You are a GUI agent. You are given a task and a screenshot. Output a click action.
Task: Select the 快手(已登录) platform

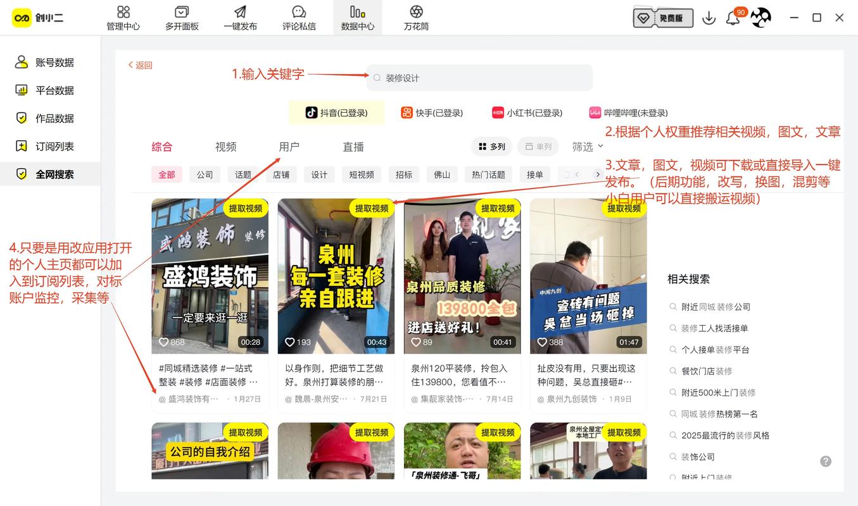coord(432,113)
